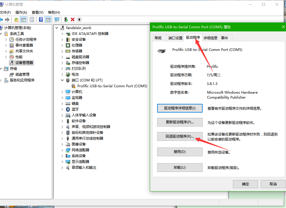The image size is (286, 208).
Task: Expand the IDE ATA/ATAPI 控制器 node
Action: (x=62, y=34)
